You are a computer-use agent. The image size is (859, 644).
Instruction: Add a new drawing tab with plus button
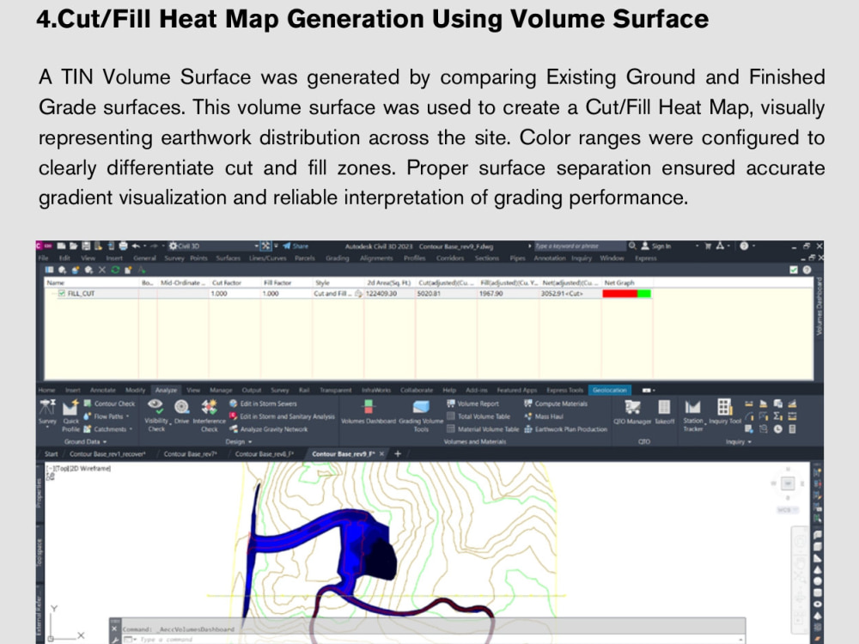(398, 454)
